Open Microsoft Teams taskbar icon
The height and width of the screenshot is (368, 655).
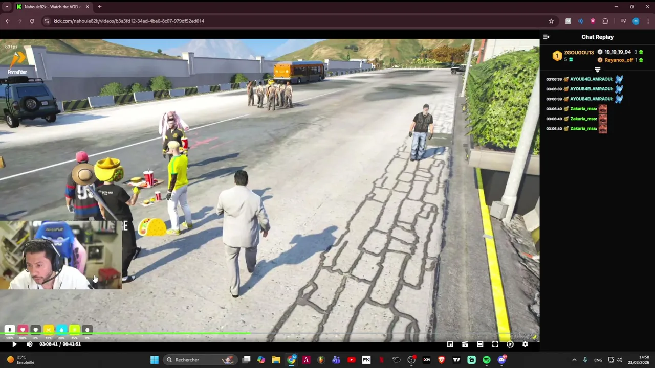(336, 360)
